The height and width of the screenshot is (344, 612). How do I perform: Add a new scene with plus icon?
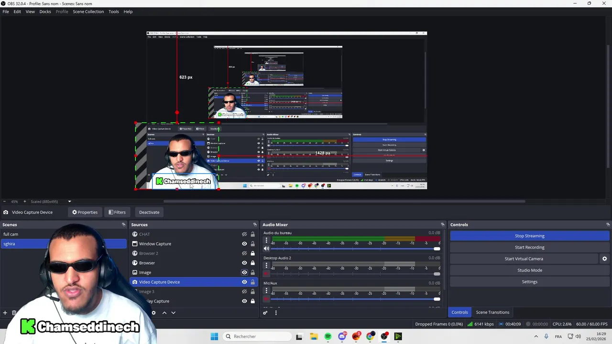pos(5,313)
